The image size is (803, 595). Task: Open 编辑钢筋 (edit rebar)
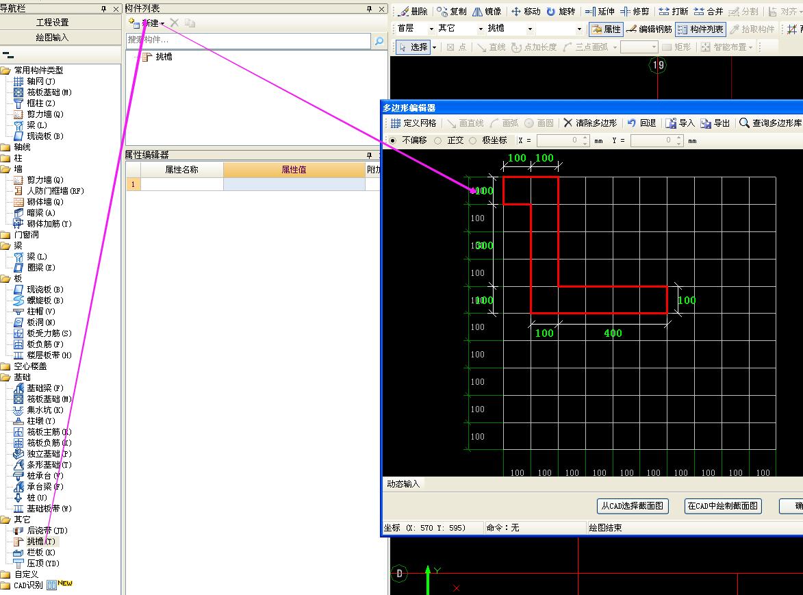click(649, 29)
